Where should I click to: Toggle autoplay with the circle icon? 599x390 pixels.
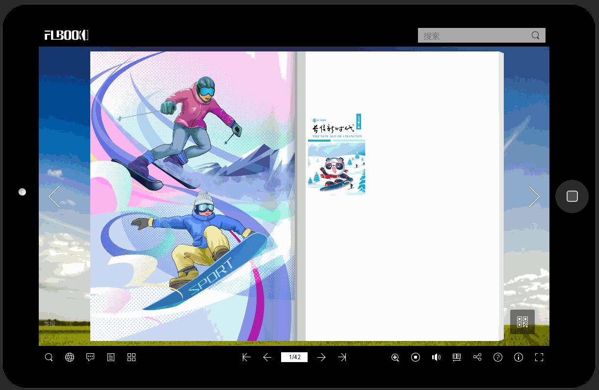pos(416,357)
